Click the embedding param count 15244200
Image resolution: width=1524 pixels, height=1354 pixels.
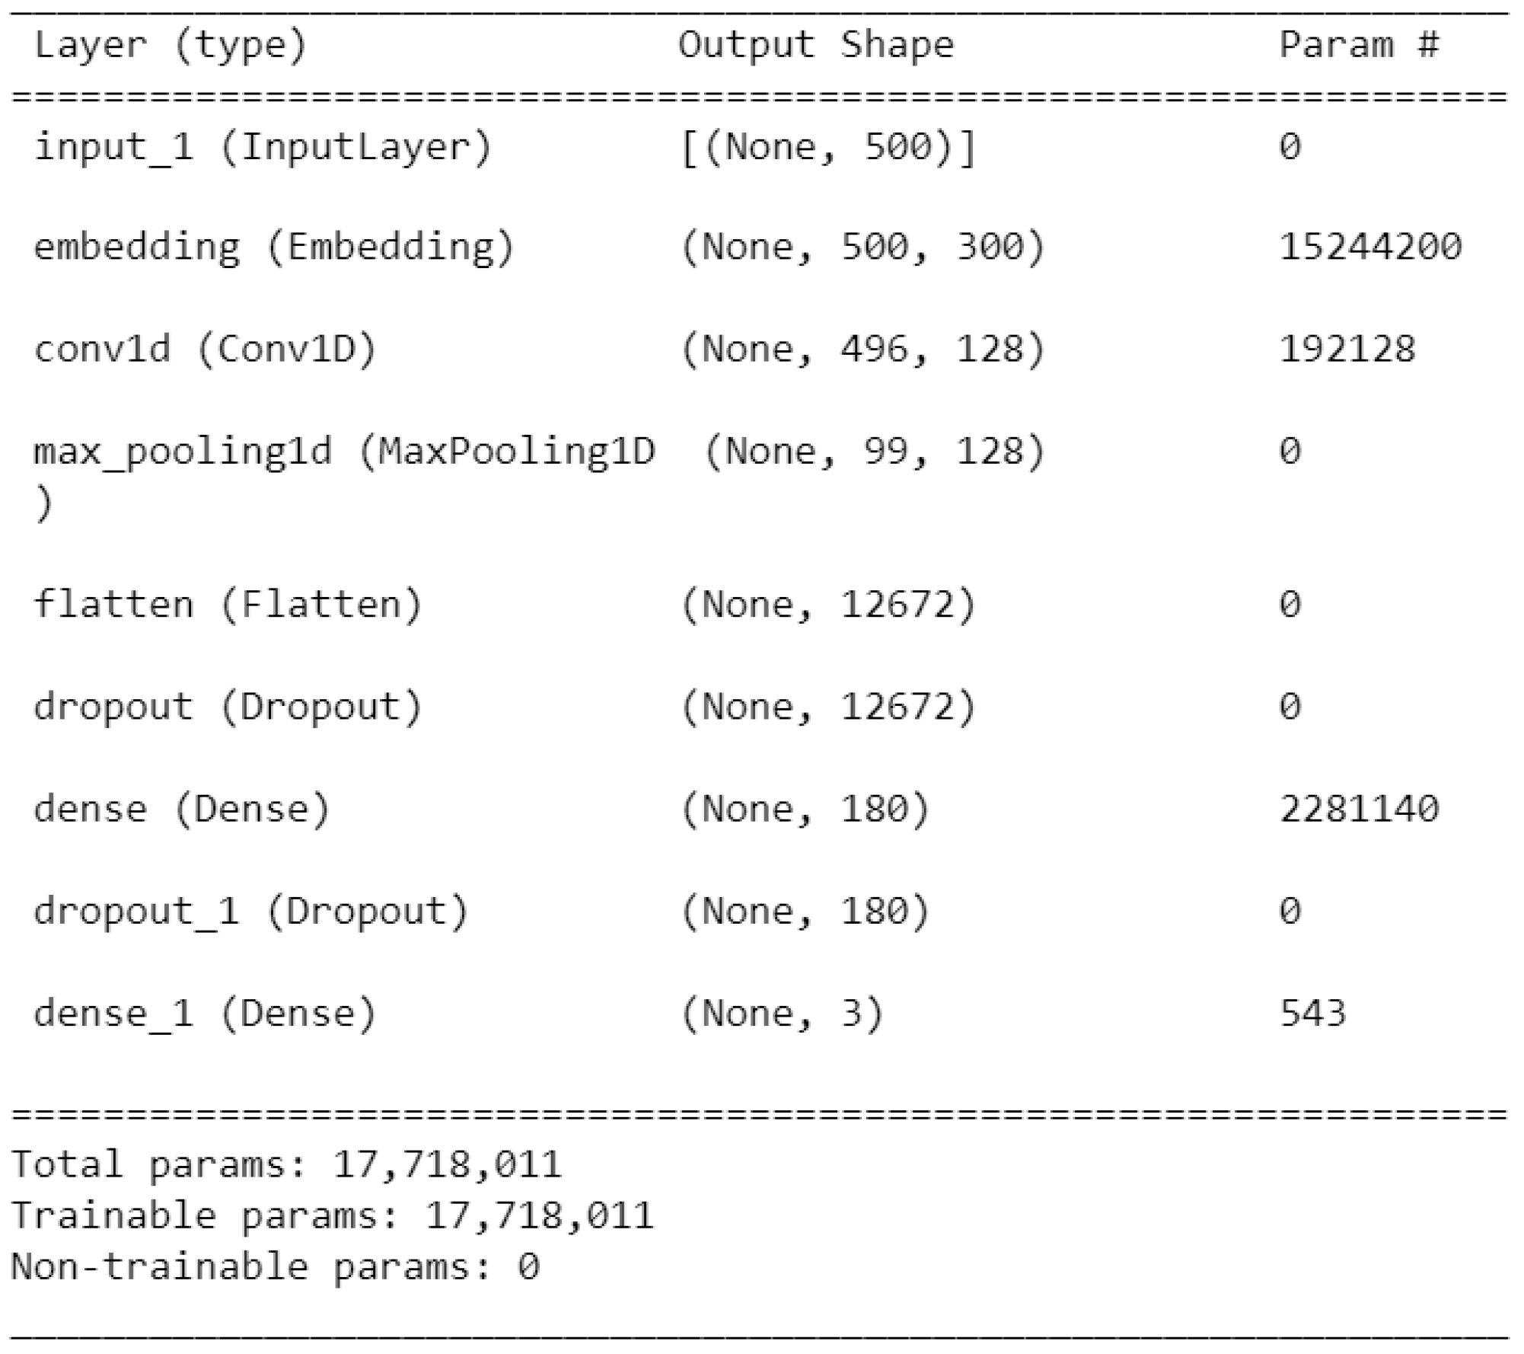(1370, 247)
